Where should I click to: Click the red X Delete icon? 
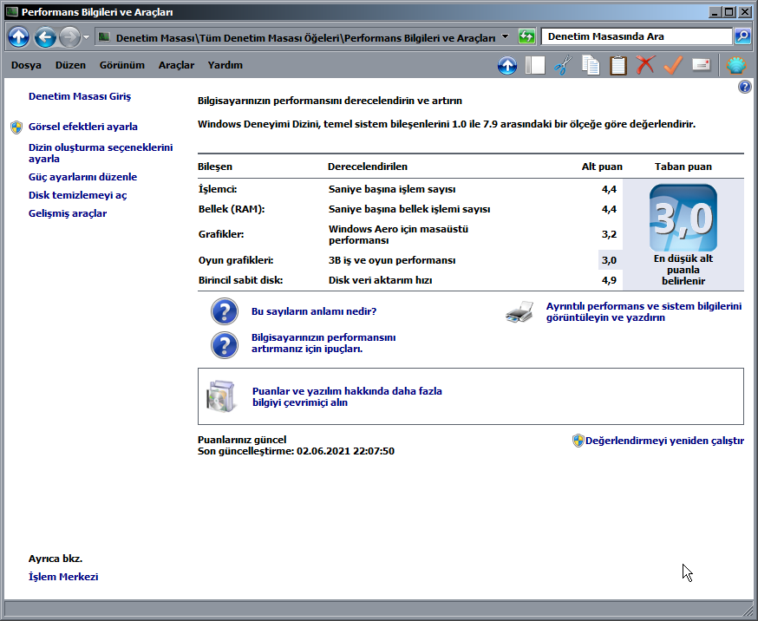646,65
